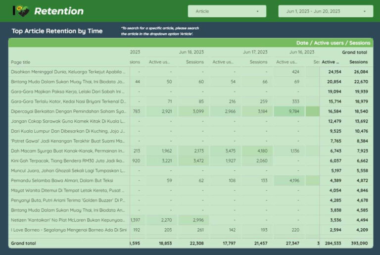This screenshot has width=380, height=255.
Task: Click the Retention page title
Action: tap(58, 11)
